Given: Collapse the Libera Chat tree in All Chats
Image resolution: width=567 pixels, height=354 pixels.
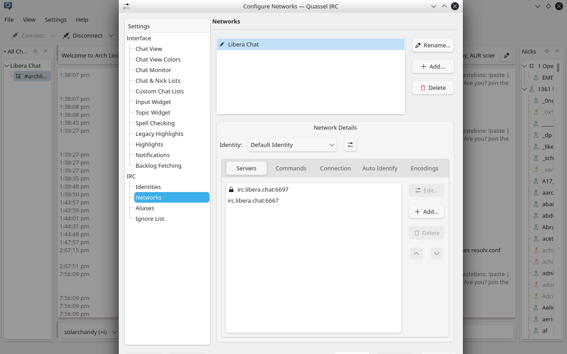Looking at the screenshot, I should 7,65.
